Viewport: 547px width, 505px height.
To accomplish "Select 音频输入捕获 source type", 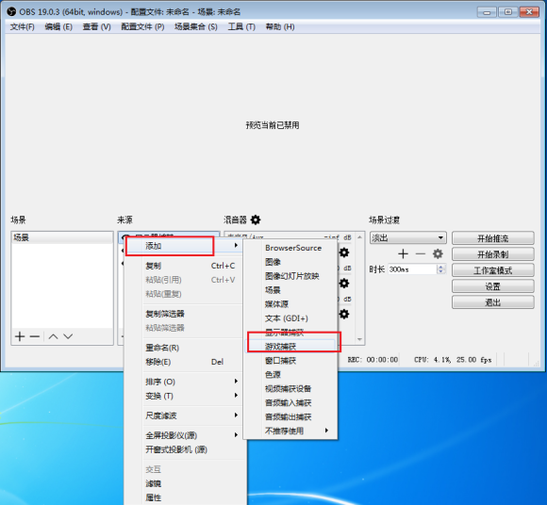I will point(290,403).
